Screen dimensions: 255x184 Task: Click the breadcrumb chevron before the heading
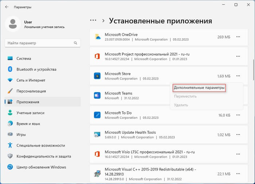click(103, 21)
